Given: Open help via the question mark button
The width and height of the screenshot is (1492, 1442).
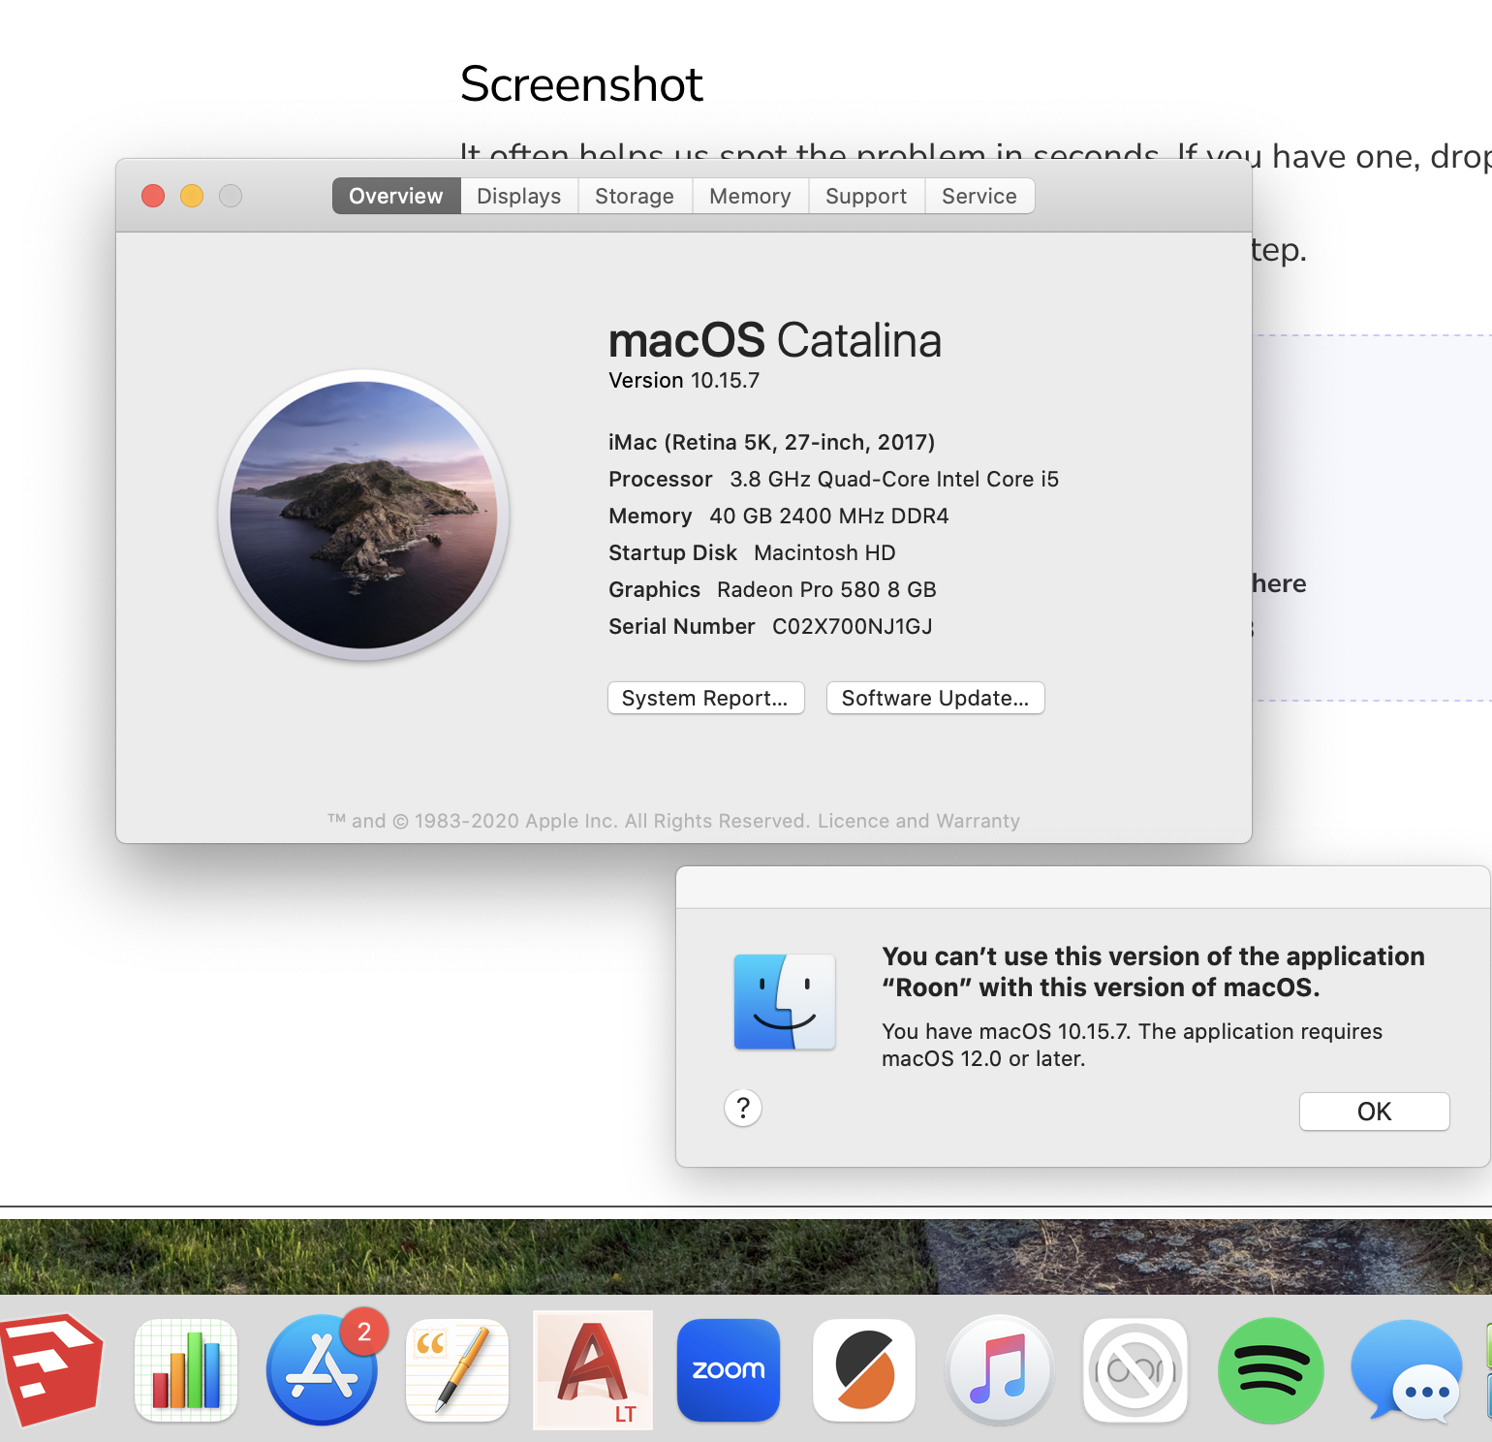Looking at the screenshot, I should pos(743,1108).
